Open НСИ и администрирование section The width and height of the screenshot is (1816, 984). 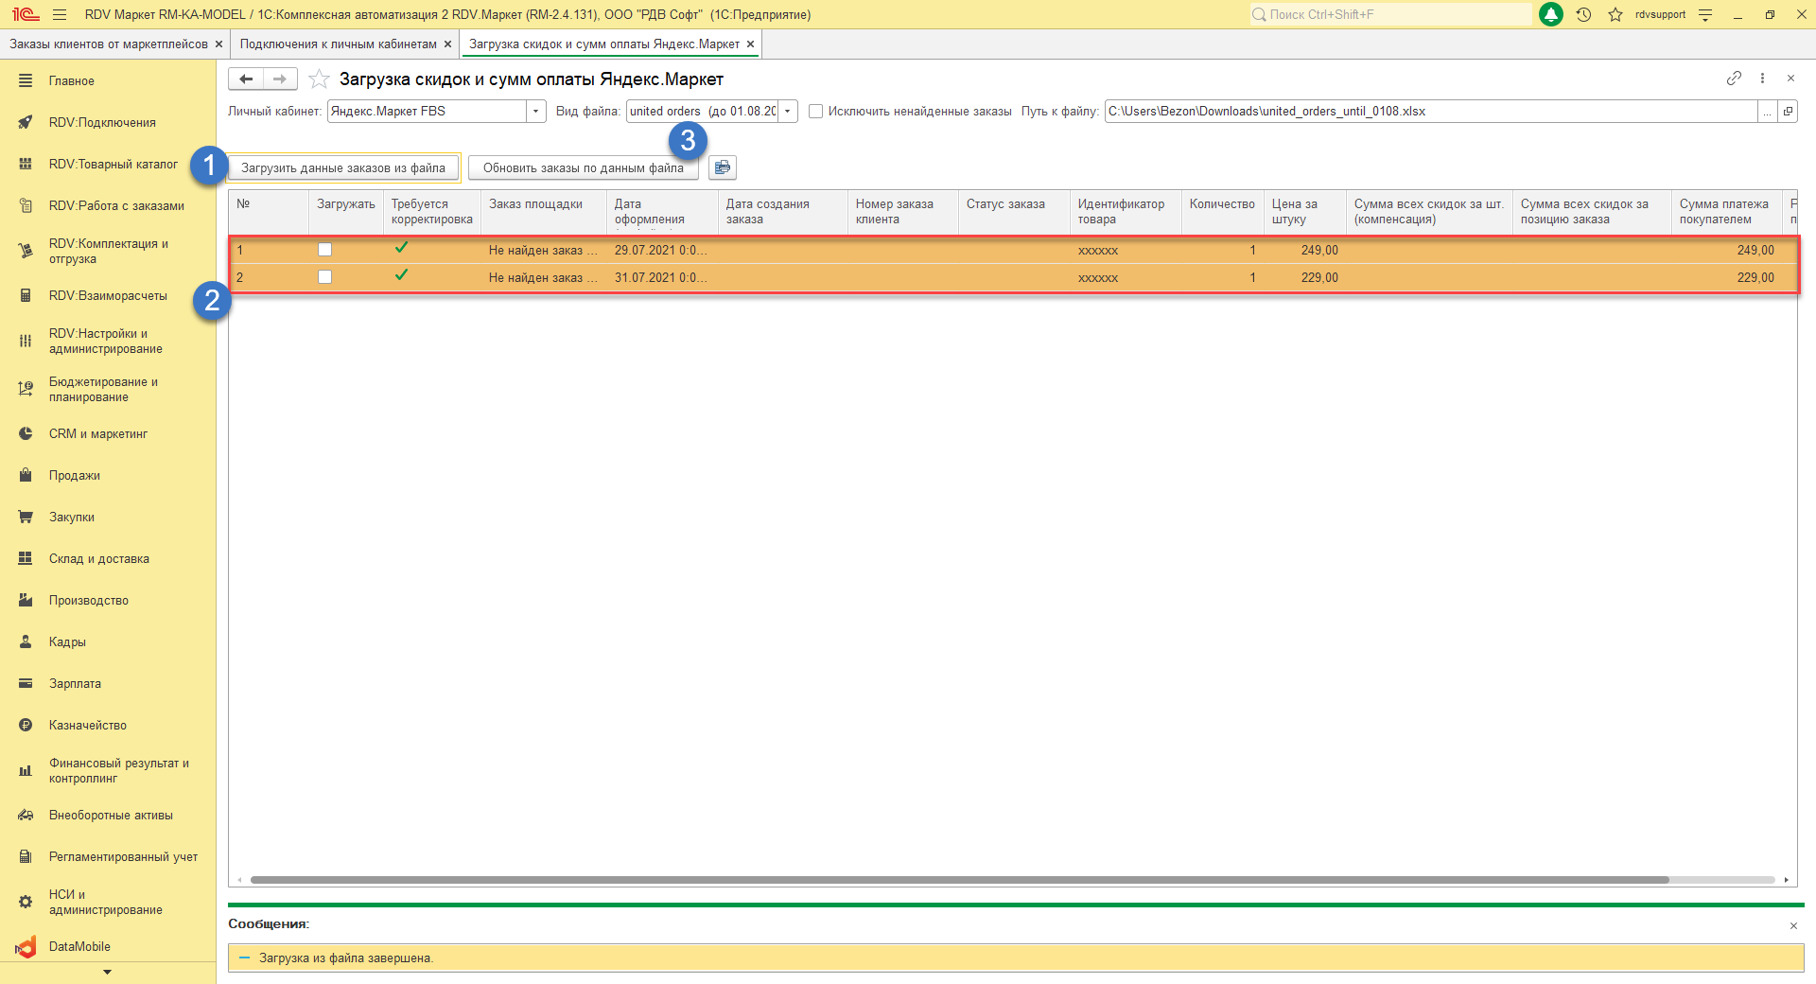click(105, 902)
